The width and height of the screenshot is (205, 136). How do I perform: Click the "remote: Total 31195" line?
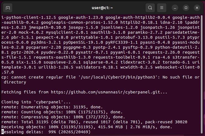pos(94,122)
